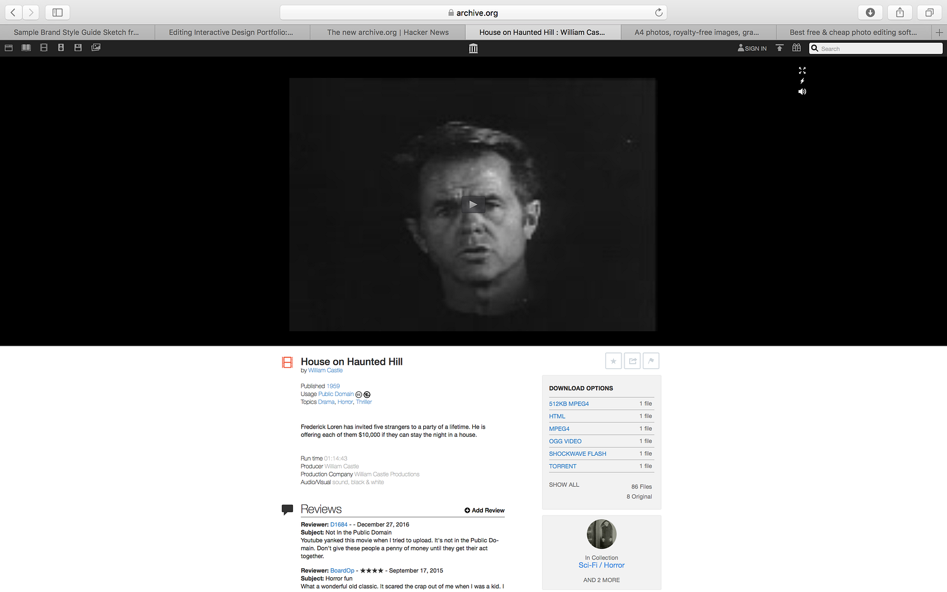Go back in Safari history
Screen dimensions: 947x592
pyautogui.click(x=13, y=12)
